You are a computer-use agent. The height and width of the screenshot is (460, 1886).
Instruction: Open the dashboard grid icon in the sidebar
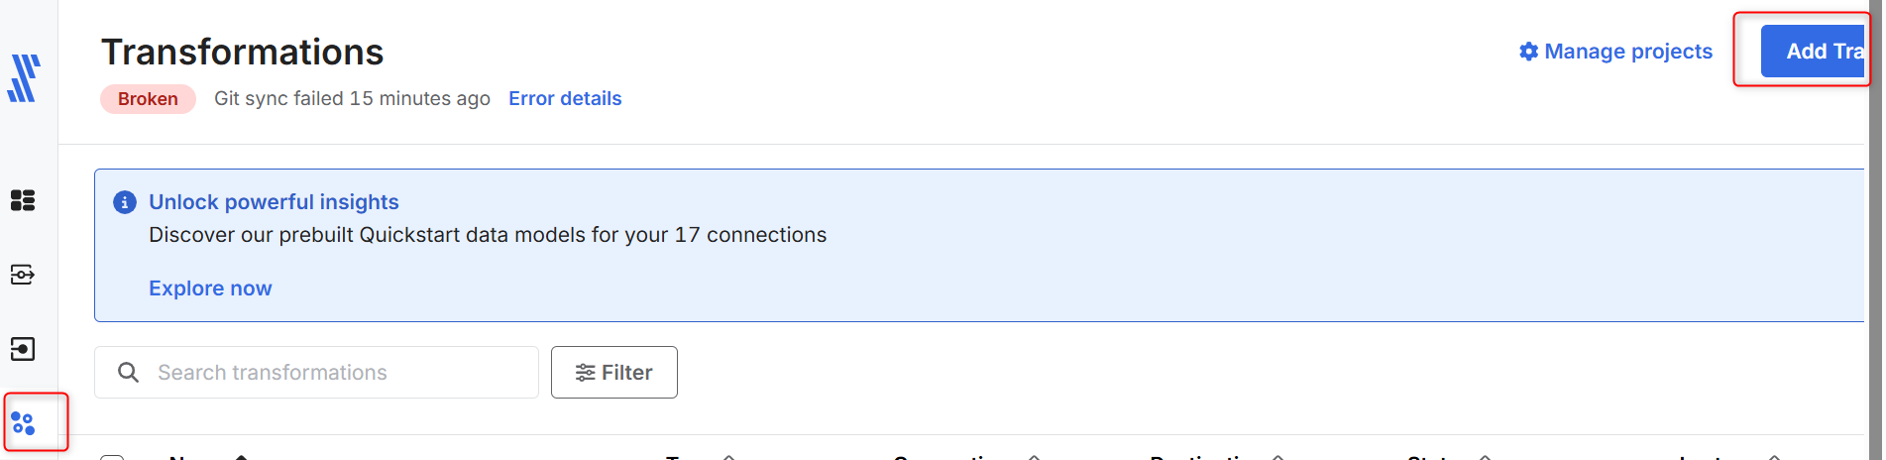coord(23,200)
